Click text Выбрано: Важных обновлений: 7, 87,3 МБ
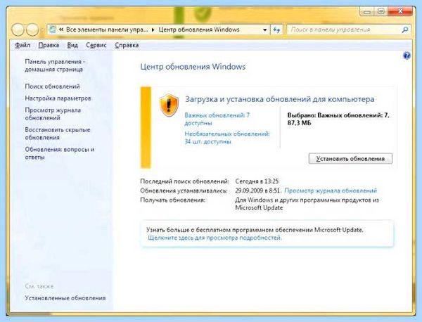Image resolution: width=422 pixels, height=322 pixels. [x=338, y=119]
